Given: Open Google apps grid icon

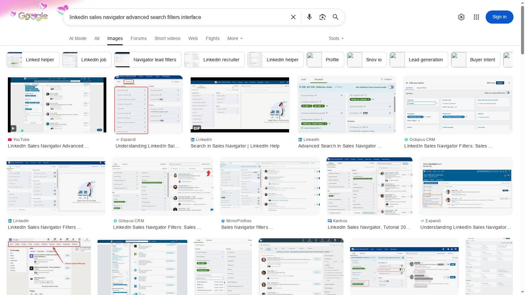Looking at the screenshot, I should coord(476,17).
